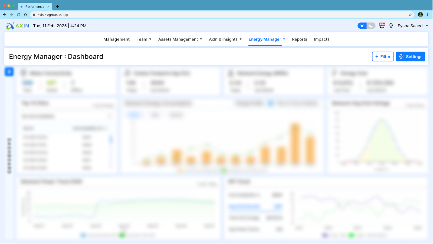
Task: Bookmark this page with the star icon
Action: [410, 15]
